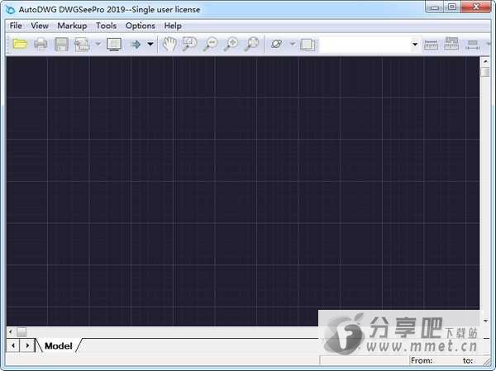Open a file with the yellow folder icon
Screen dimensions: 496x371
click(x=20, y=44)
